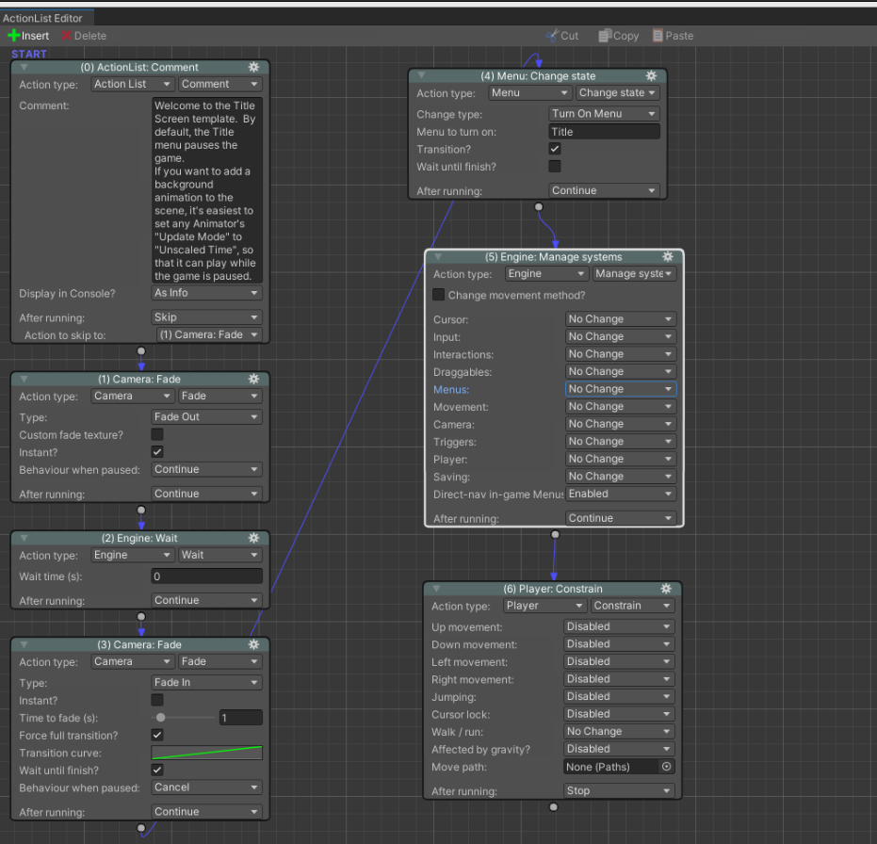Open Direct-nav in-game Menus Enabled dropdown

click(x=621, y=494)
